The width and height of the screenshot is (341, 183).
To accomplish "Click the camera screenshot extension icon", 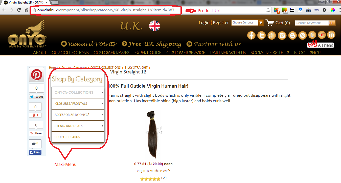I will pyautogui.click(x=308, y=10).
